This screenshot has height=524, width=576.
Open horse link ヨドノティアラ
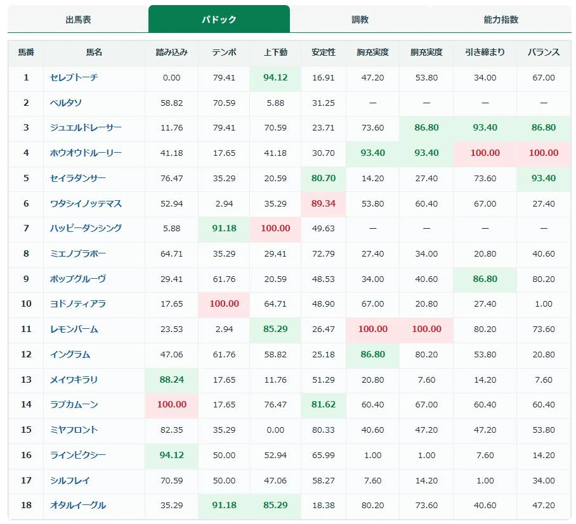coord(78,304)
